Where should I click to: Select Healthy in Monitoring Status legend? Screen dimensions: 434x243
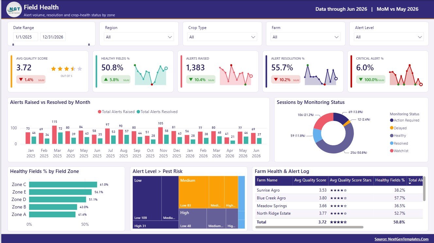tap(398, 136)
